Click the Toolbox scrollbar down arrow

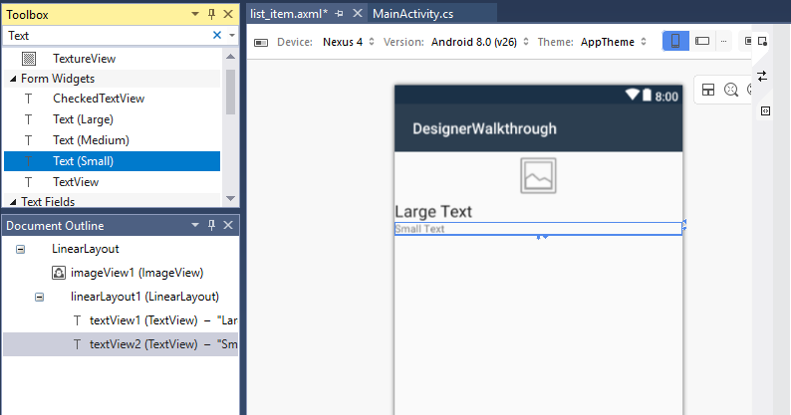click(230, 198)
